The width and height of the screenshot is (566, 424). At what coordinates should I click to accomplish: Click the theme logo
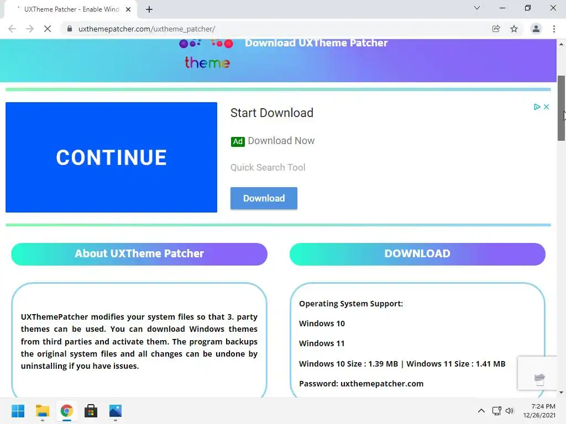[x=207, y=55]
